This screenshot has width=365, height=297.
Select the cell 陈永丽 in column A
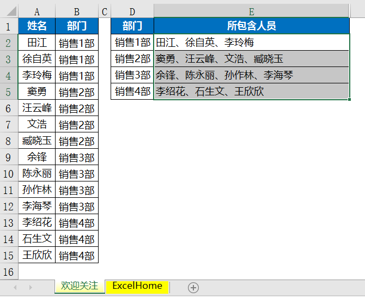pos(37,173)
